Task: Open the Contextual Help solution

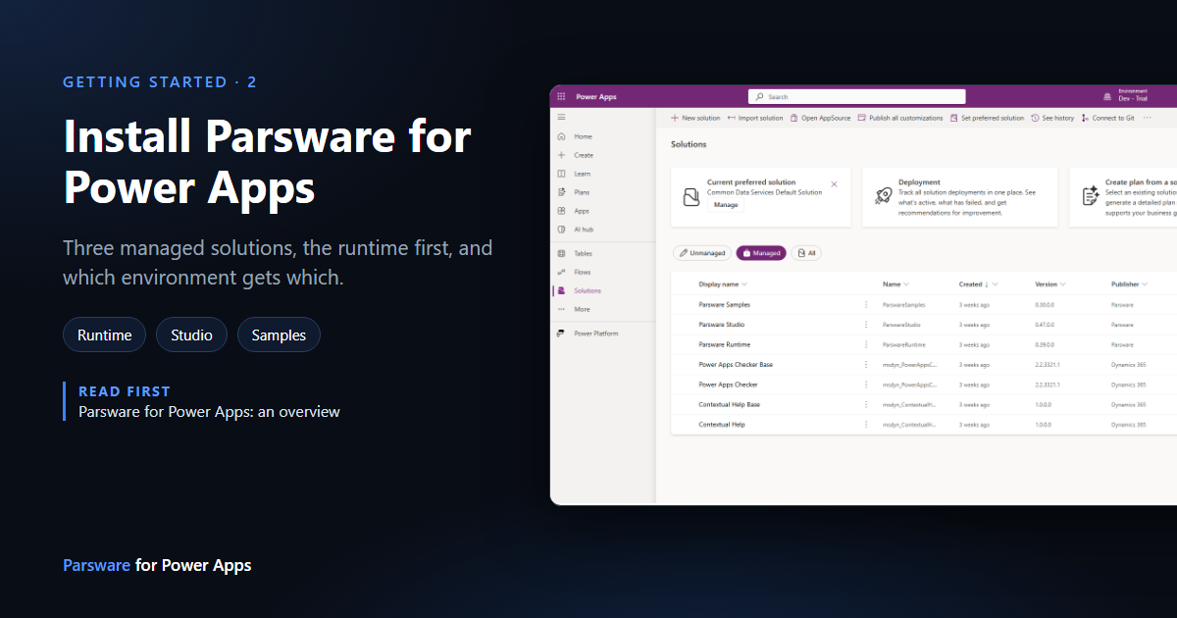Action: 722,425
